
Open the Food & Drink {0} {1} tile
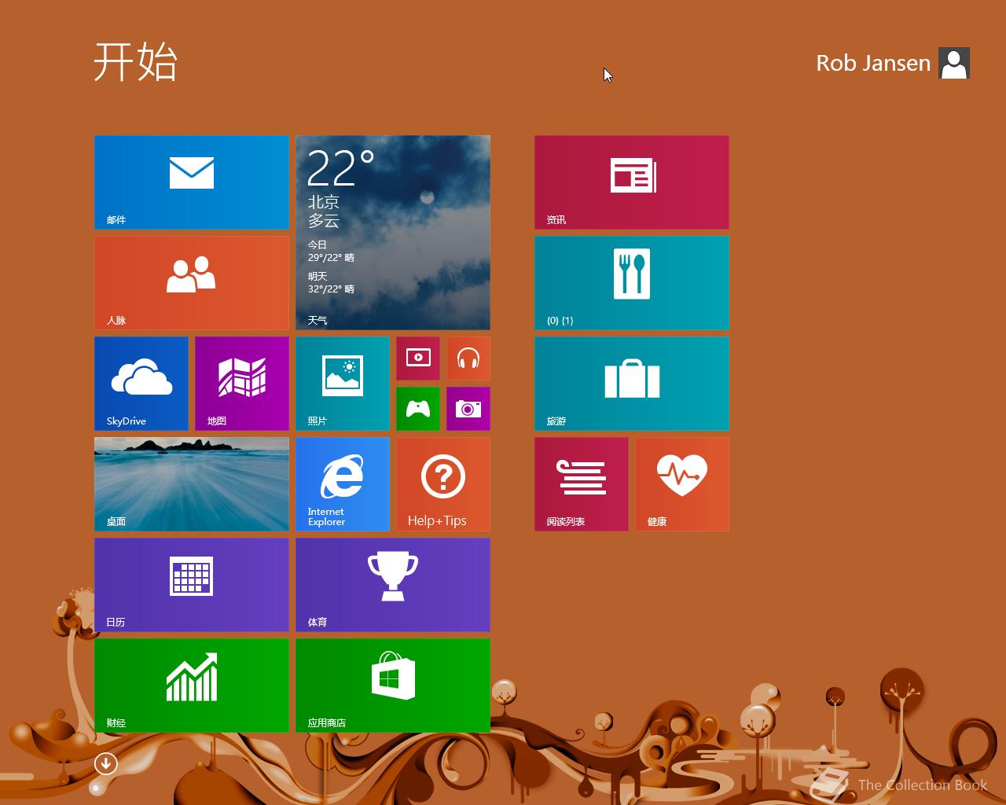point(632,283)
